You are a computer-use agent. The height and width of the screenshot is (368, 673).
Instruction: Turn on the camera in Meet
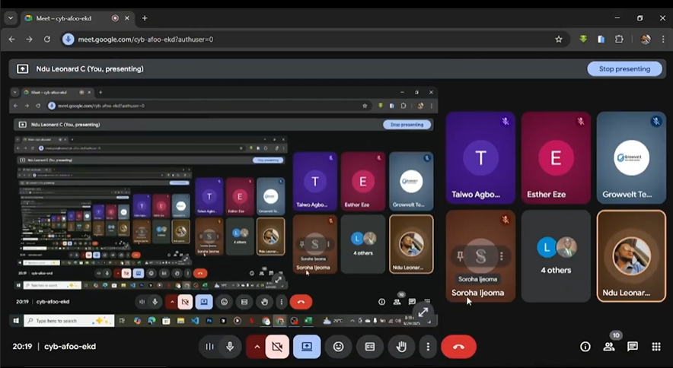[x=277, y=347]
